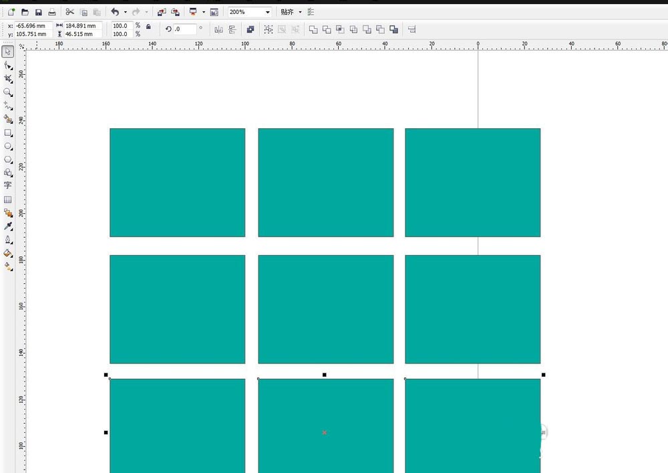
Task: Select the Blend interactive tool
Action: click(x=7, y=212)
